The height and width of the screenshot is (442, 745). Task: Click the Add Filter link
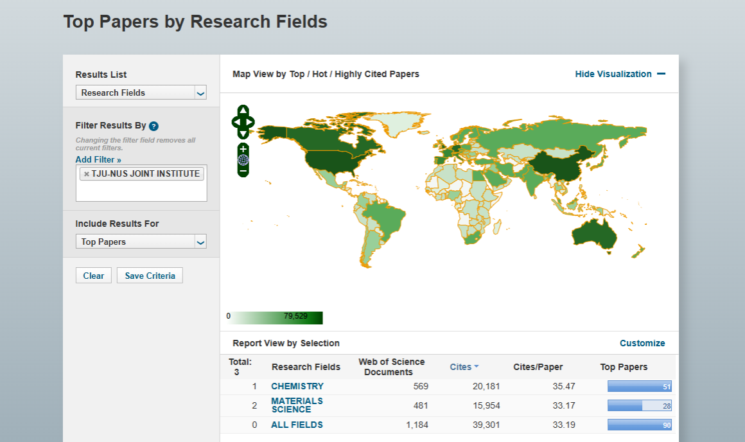(98, 159)
